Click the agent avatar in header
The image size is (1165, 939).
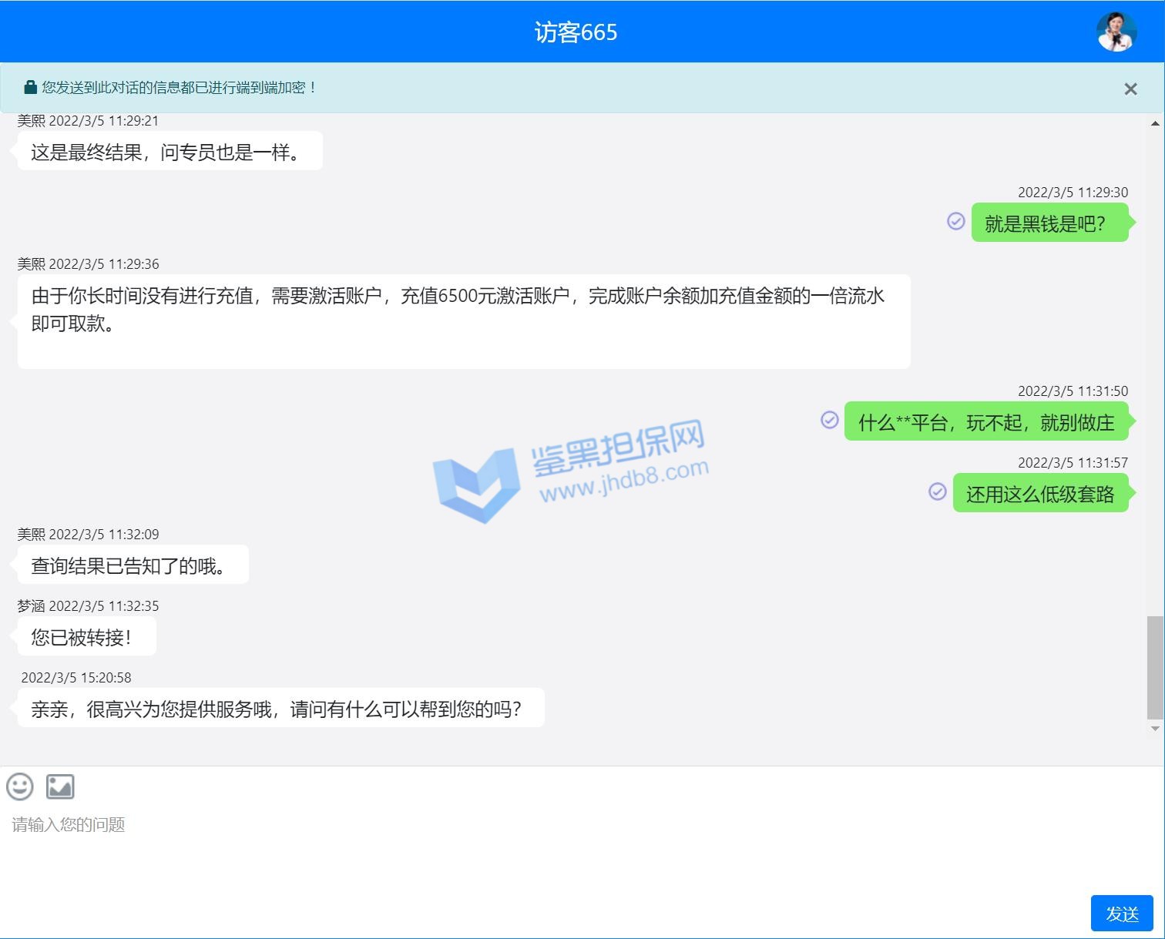point(1116,32)
